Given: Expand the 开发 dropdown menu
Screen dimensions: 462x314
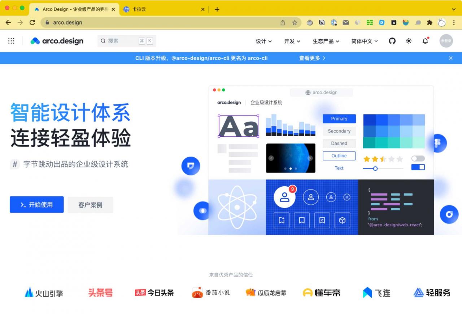Looking at the screenshot, I should click(292, 41).
